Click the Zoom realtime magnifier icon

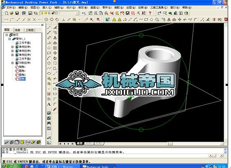coord(164,13)
